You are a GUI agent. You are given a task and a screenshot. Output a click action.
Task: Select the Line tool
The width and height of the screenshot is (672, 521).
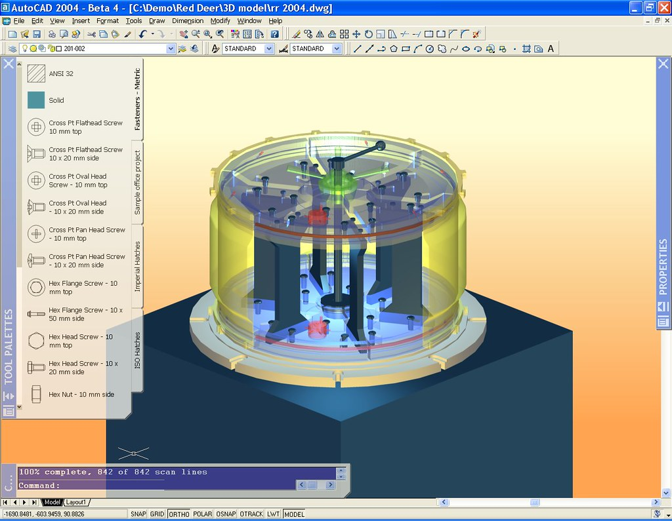[x=358, y=48]
